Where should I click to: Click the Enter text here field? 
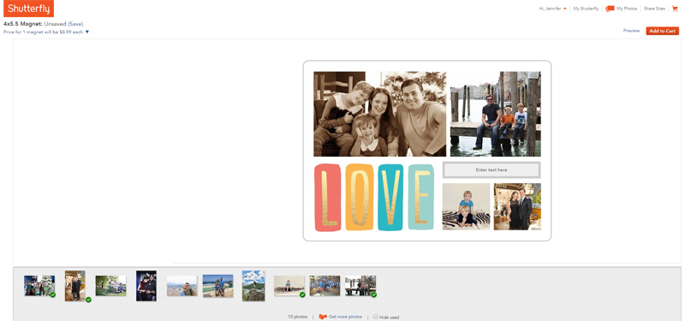tap(491, 169)
